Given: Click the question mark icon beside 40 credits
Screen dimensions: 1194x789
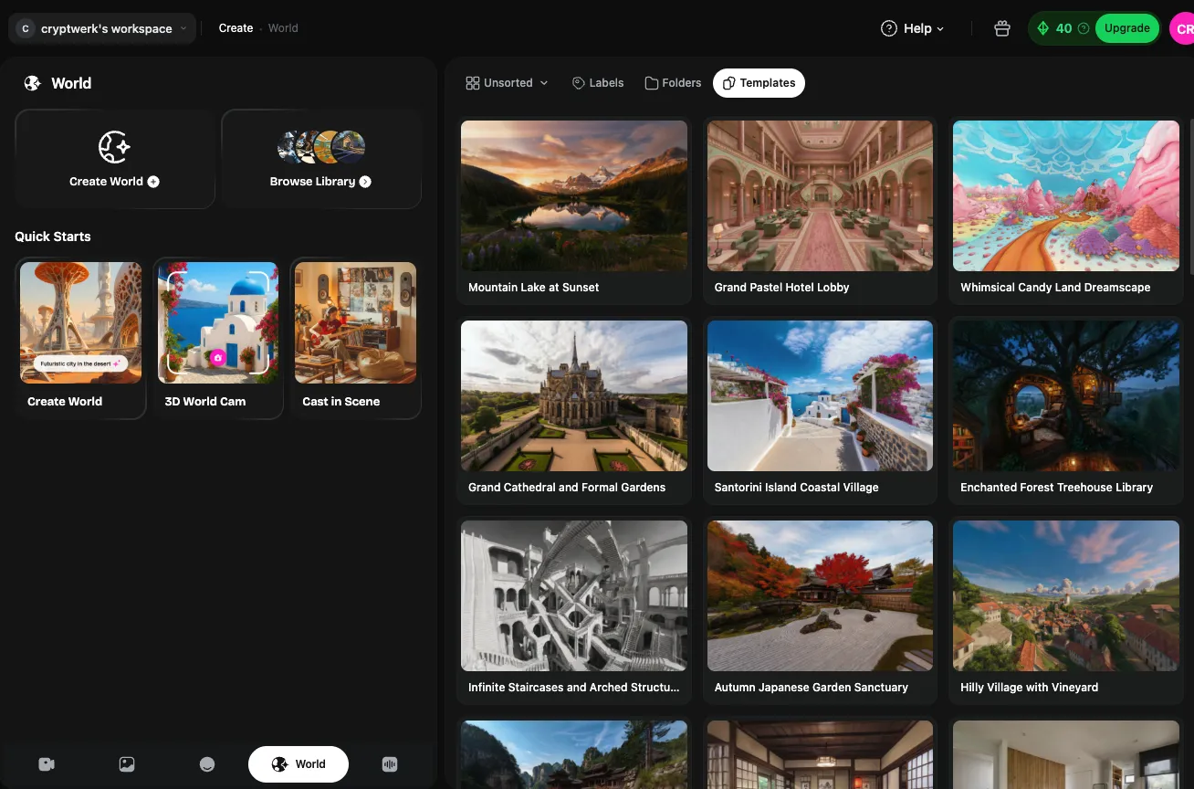Looking at the screenshot, I should click(x=1084, y=28).
